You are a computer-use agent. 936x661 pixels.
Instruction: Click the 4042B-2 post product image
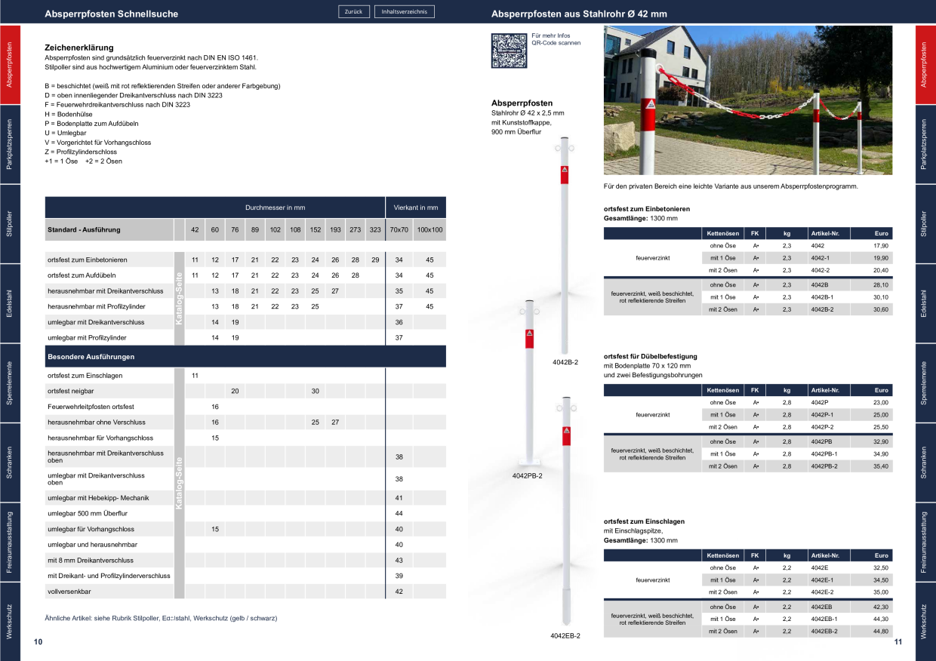point(565,246)
